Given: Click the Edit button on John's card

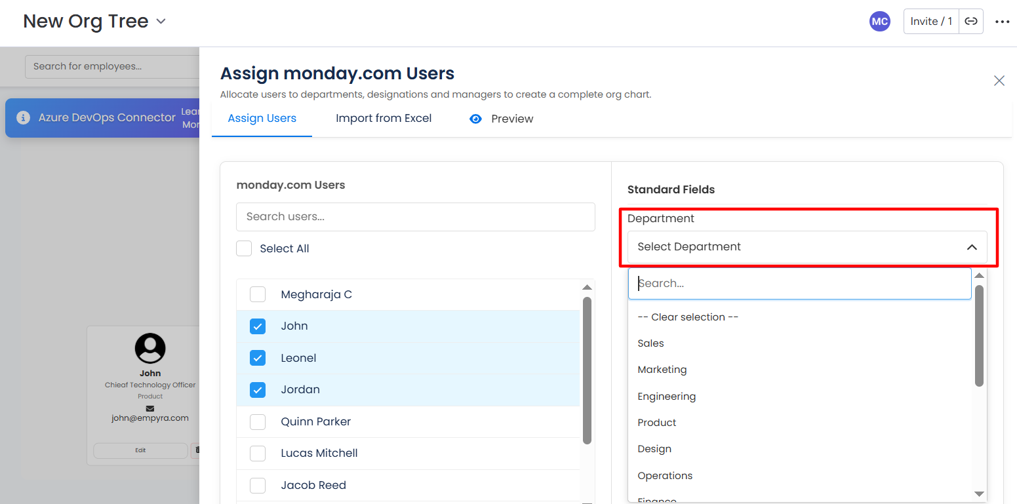Looking at the screenshot, I should [140, 450].
